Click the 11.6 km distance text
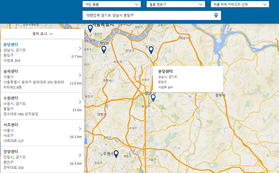This screenshot has height=173, width=279. click(76, 83)
